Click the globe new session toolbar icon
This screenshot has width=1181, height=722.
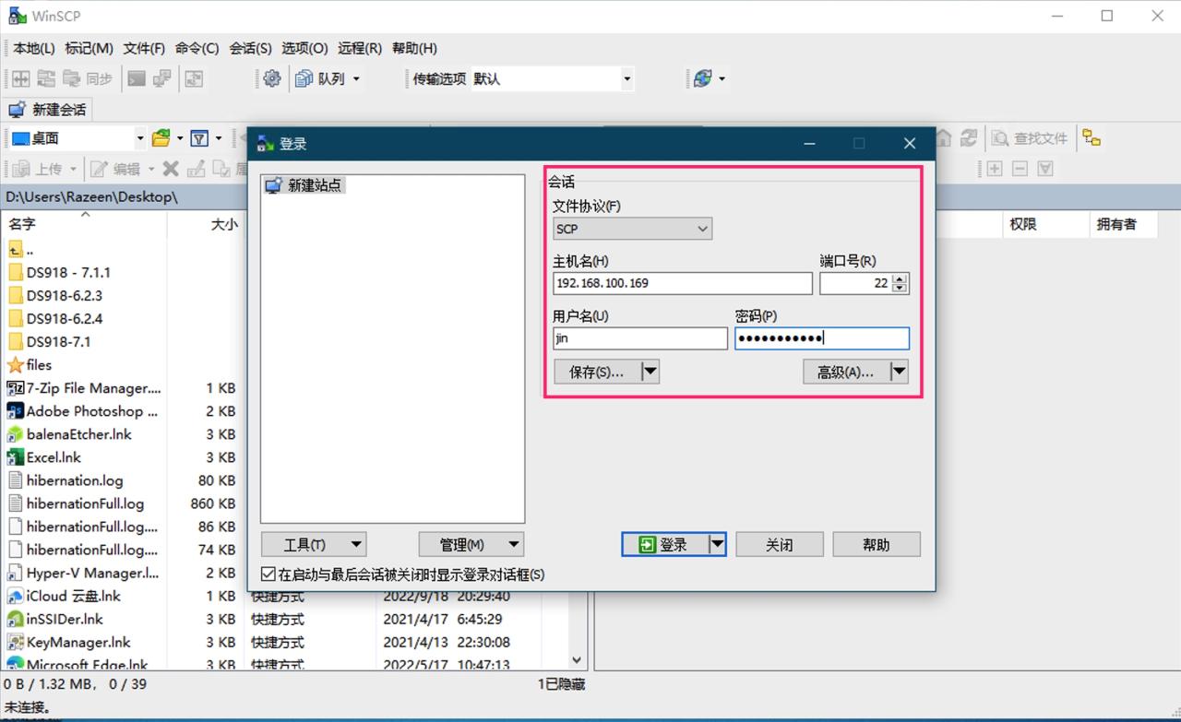(702, 79)
